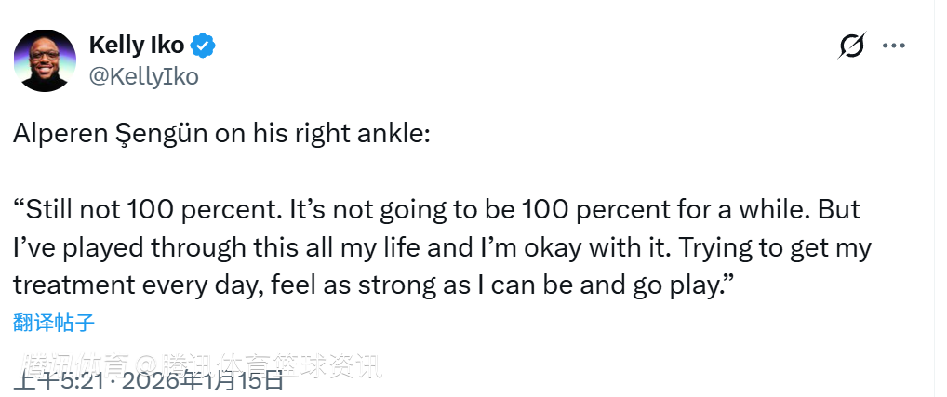Click the 翻译帖子 translate link
This screenshot has width=947, height=397.
point(54,323)
